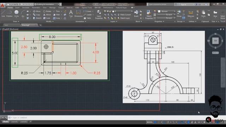The width and height of the screenshot is (226, 127).
Task: Switch to the Model layout tab
Action: pos(6,122)
